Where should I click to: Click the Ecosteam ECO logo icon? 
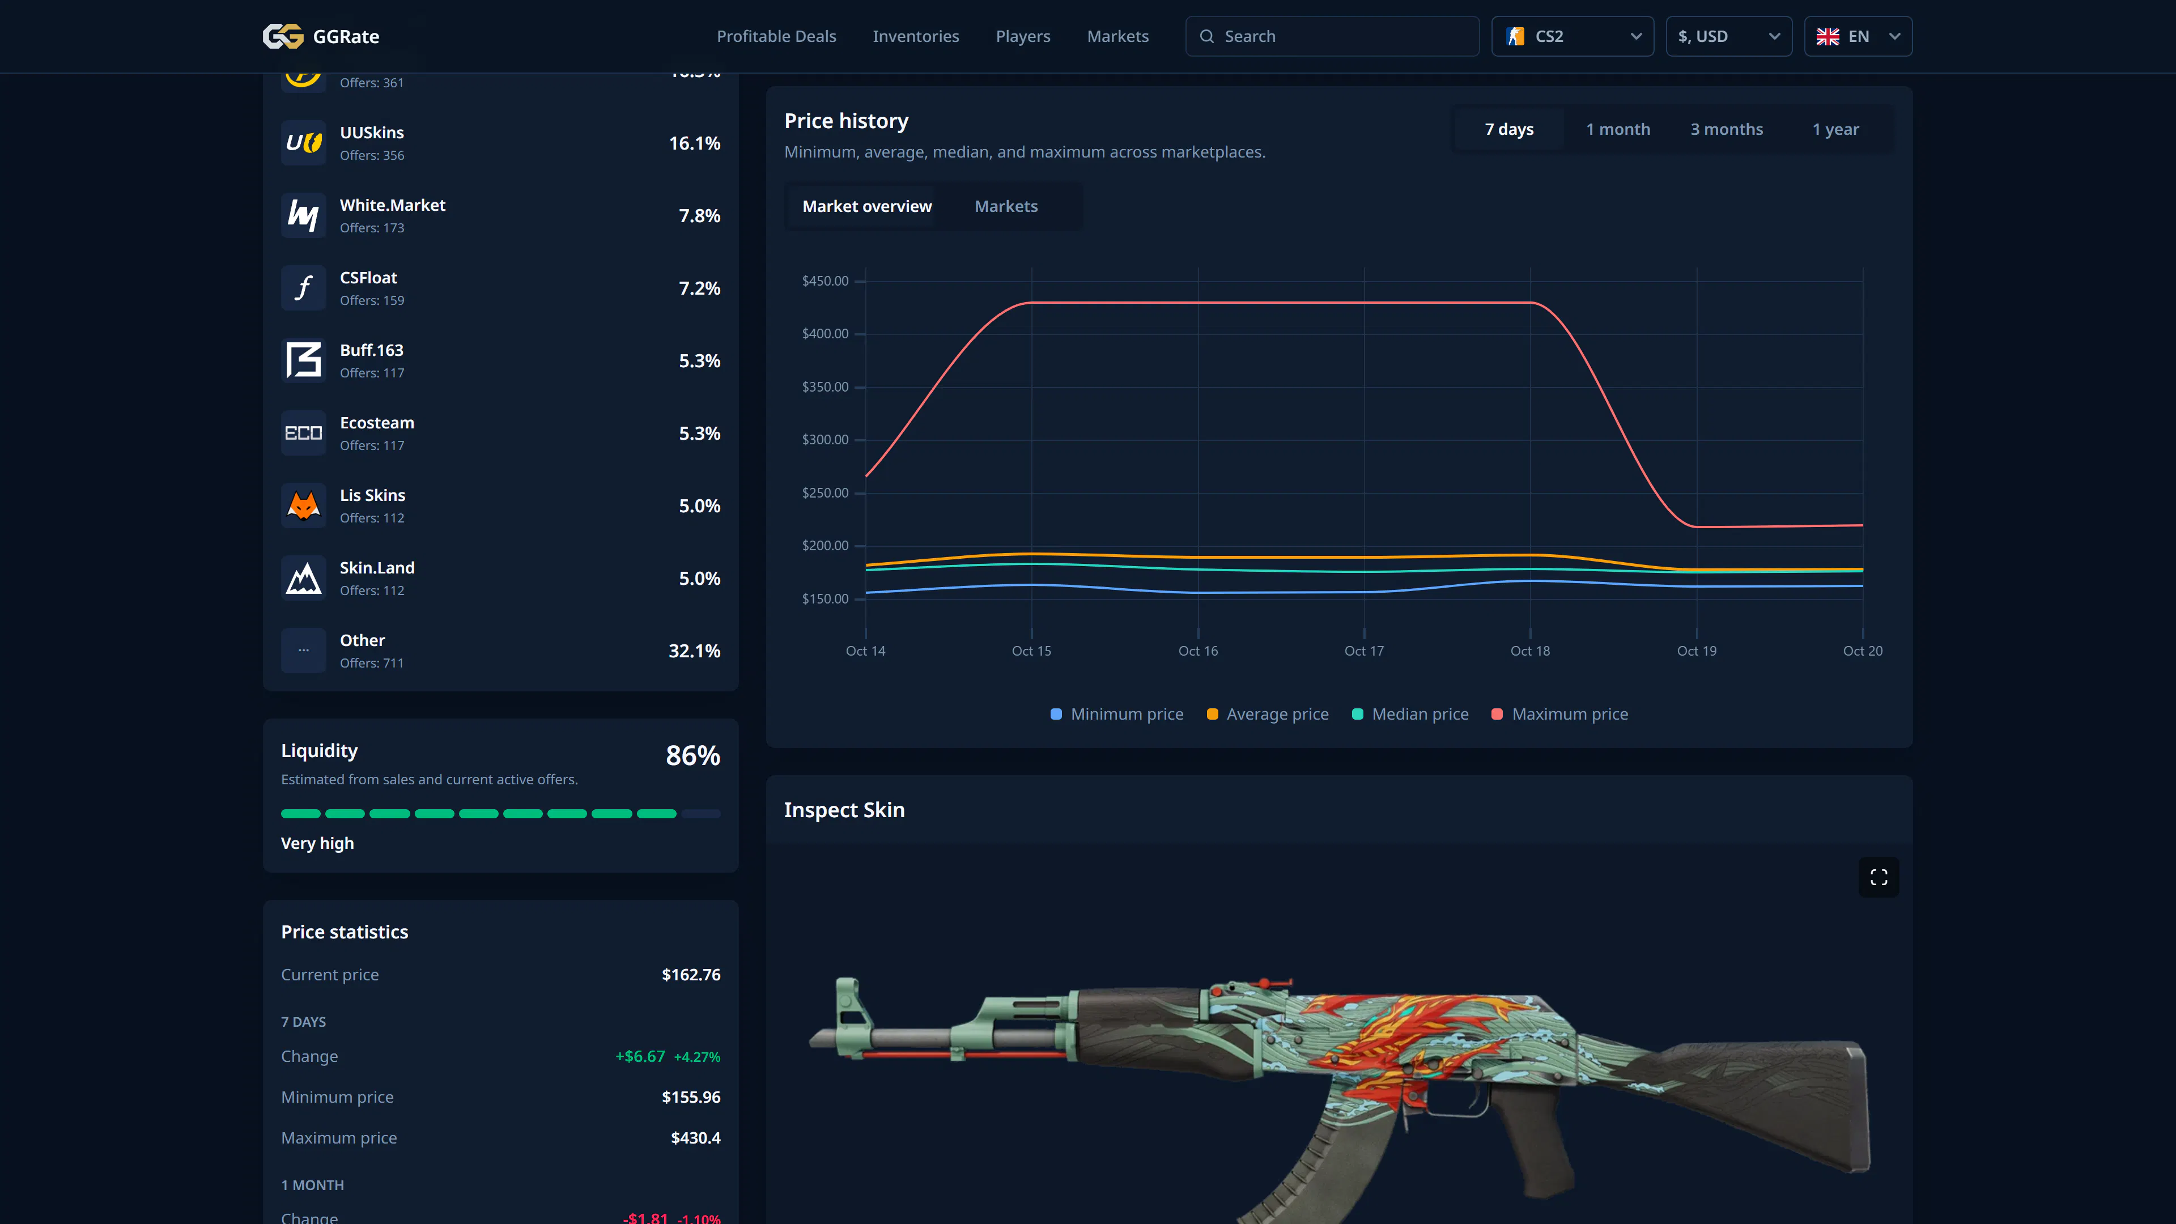(303, 433)
